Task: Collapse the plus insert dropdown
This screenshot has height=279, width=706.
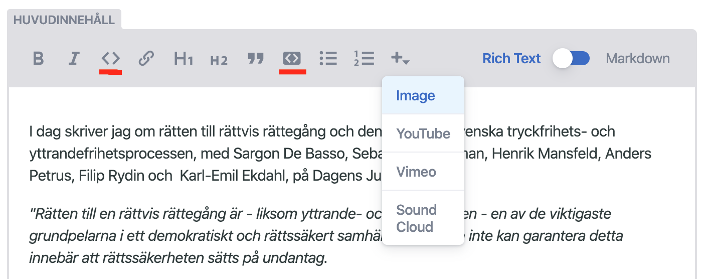Action: coord(400,59)
